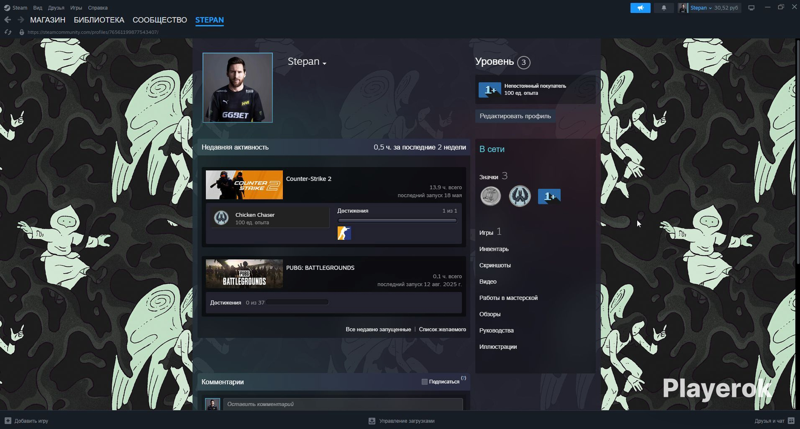
Task: Open the Steam menu
Action: tap(20, 8)
